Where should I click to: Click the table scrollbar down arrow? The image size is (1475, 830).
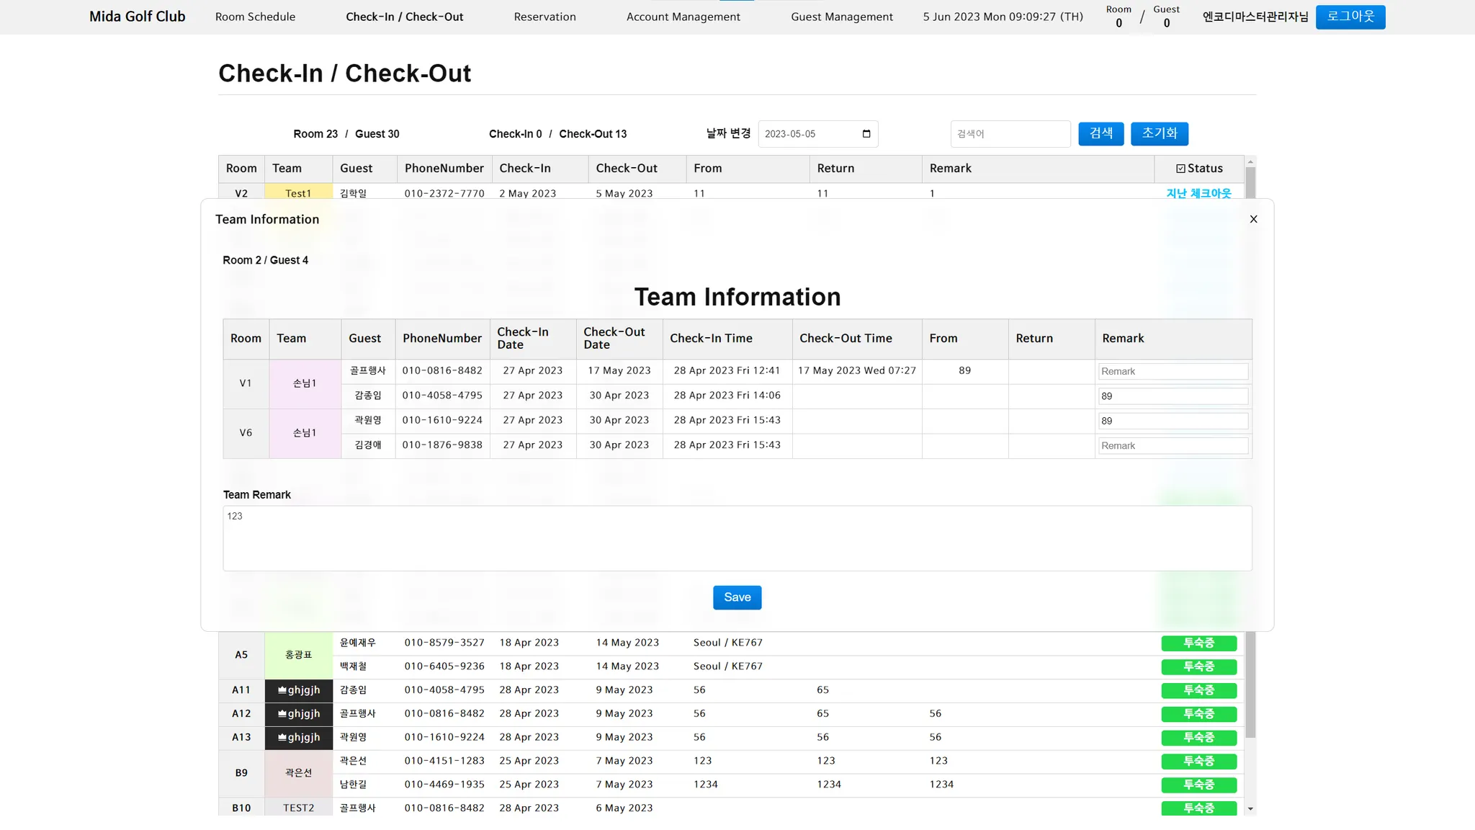coord(1250,809)
